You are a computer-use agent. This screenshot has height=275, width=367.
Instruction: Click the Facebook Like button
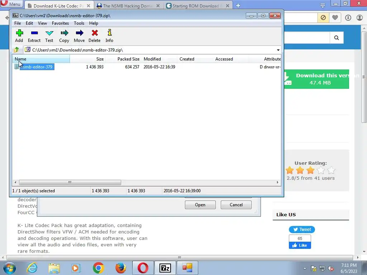click(x=300, y=245)
